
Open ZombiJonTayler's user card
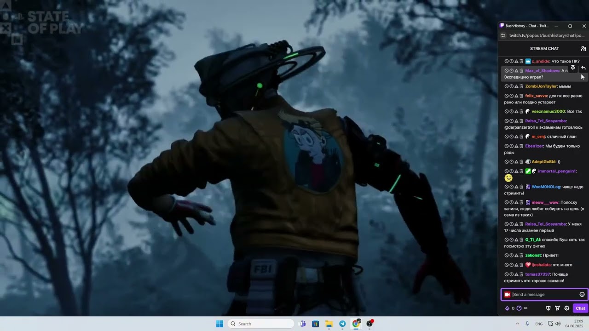click(541, 86)
